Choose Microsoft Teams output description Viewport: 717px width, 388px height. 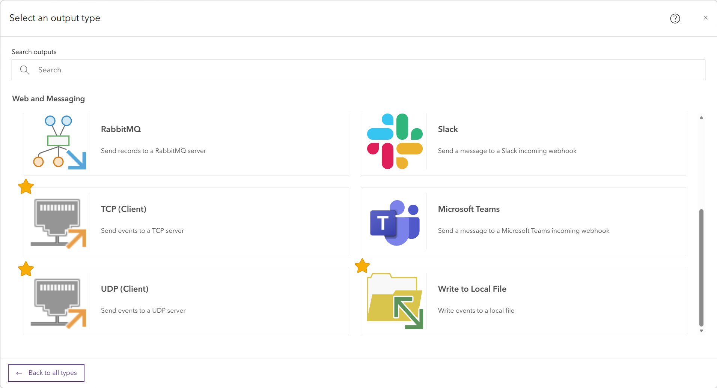[x=524, y=231]
